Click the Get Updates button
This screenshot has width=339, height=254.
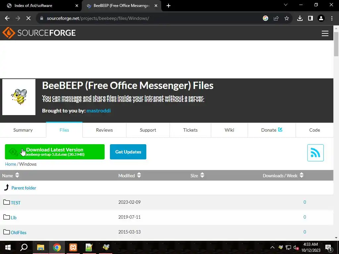(128, 152)
